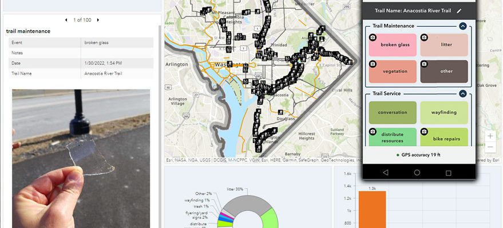Image resolution: width=503 pixels, height=228 pixels.
Task: Click the 'litter 30%' chart label
Action: coord(235,189)
